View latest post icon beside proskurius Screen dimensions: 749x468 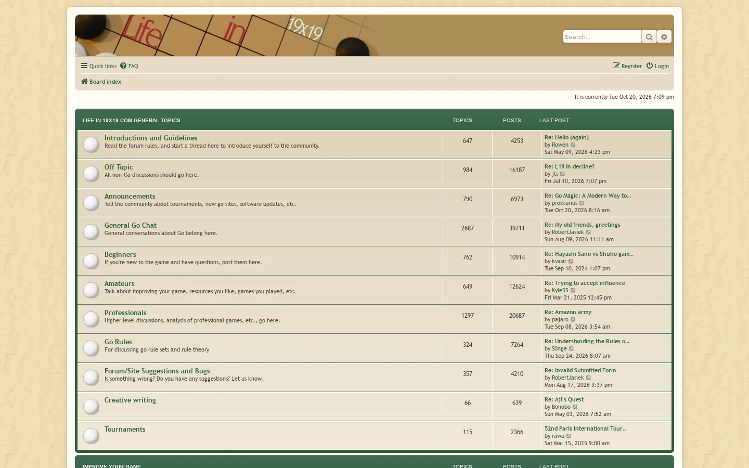582,203
